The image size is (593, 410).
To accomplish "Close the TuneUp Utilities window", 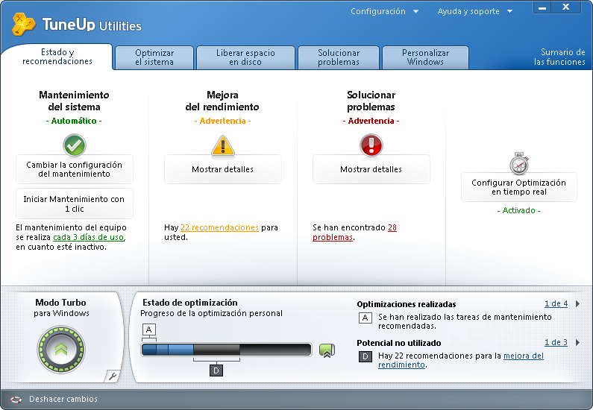I will tap(565, 7).
